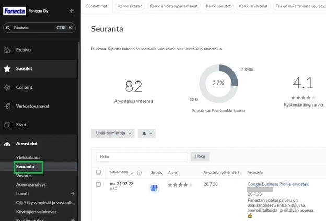This screenshot has height=221, width=326.
Task: Select all reviews with header checkbox
Action: (99, 172)
